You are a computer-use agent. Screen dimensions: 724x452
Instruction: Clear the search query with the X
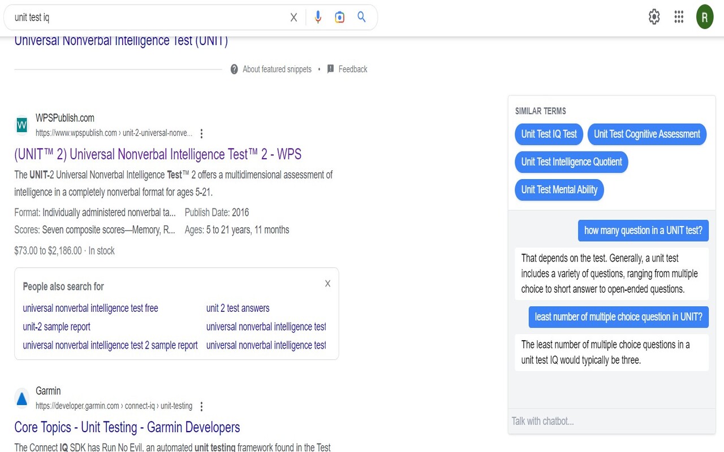click(294, 17)
